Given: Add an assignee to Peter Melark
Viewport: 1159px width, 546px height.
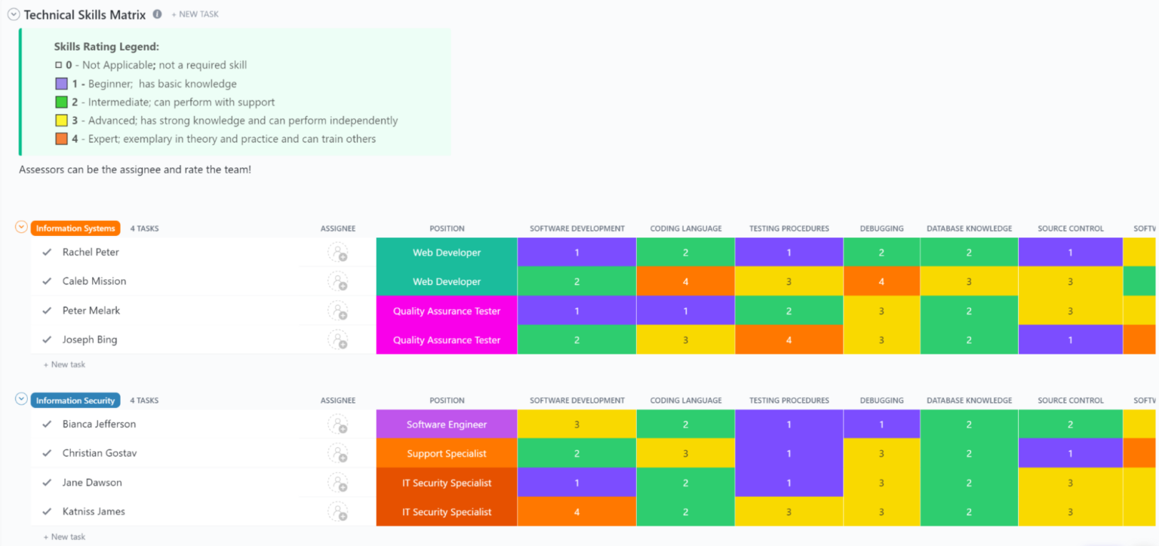Looking at the screenshot, I should pos(337,311).
